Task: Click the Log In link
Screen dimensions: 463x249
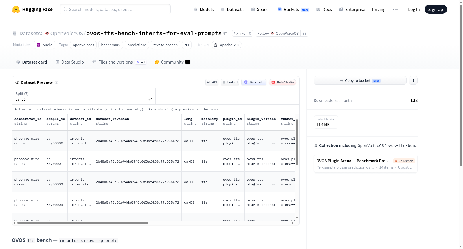Action: [414, 9]
